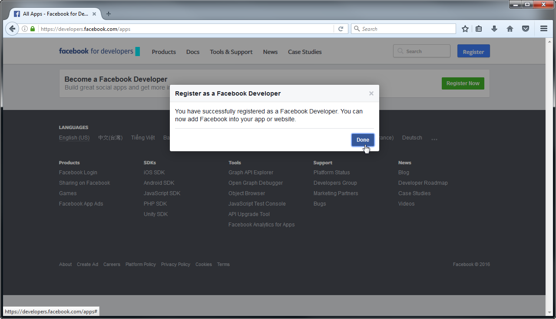The height and width of the screenshot is (319, 556).
Task: Open the Bugs support link
Action: tap(320, 204)
